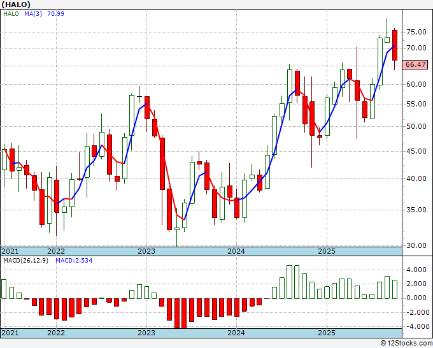Click the 30.00 price axis label
433x348 pixels.
[x=416, y=245]
